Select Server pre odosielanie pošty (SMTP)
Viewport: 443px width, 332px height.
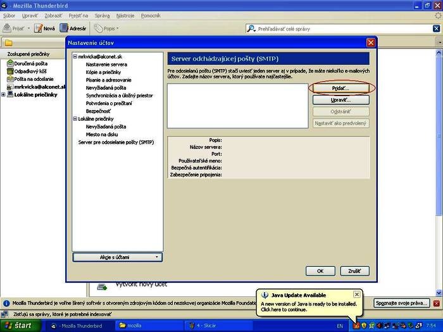coord(116,142)
